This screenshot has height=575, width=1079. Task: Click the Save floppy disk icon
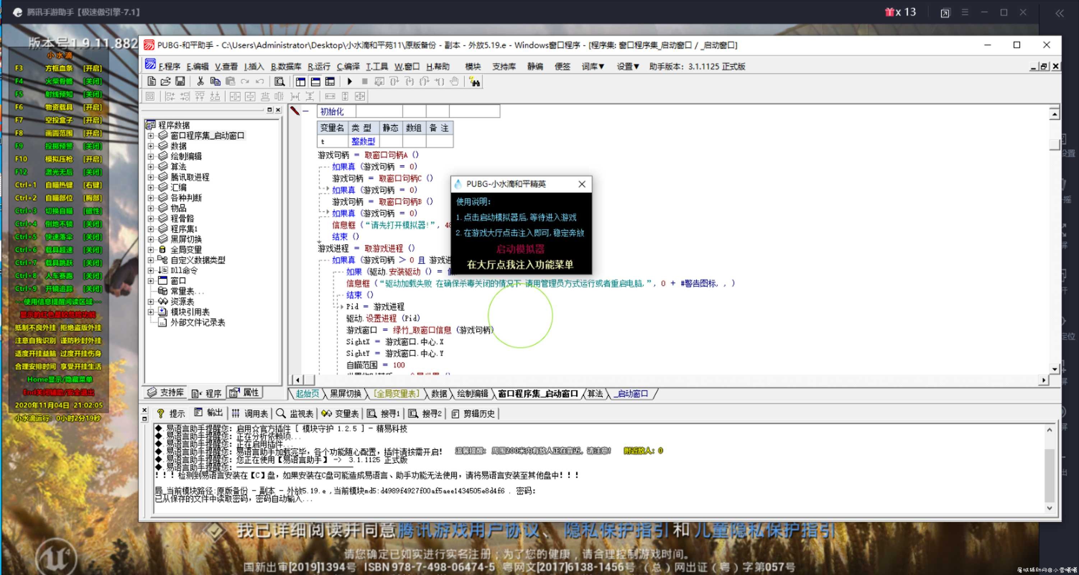point(180,81)
